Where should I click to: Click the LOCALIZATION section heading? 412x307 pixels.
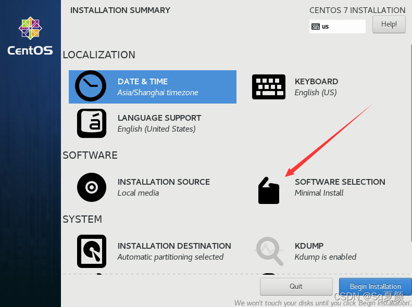click(99, 55)
